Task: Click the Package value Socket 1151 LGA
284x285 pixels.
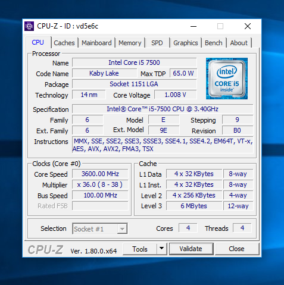Action: click(135, 84)
